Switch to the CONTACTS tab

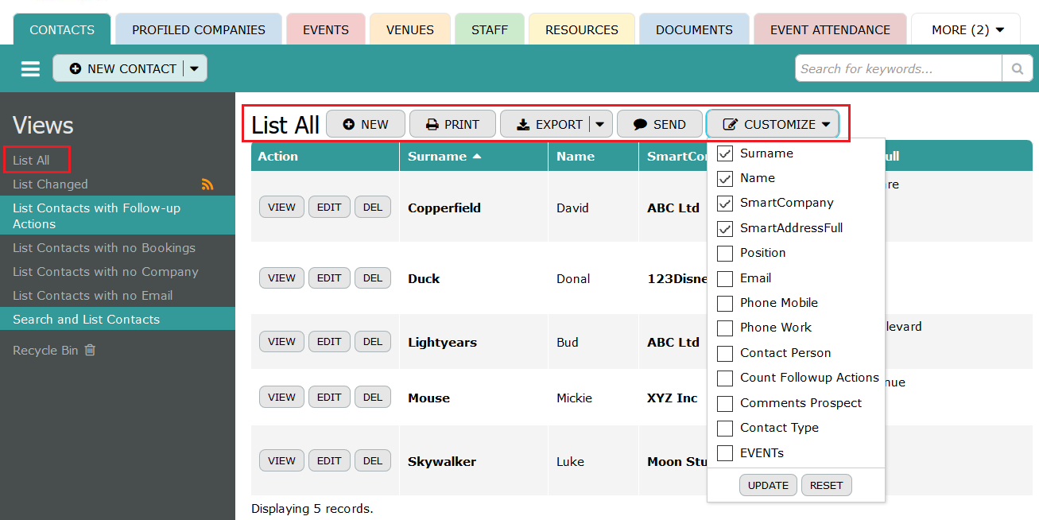coord(62,29)
